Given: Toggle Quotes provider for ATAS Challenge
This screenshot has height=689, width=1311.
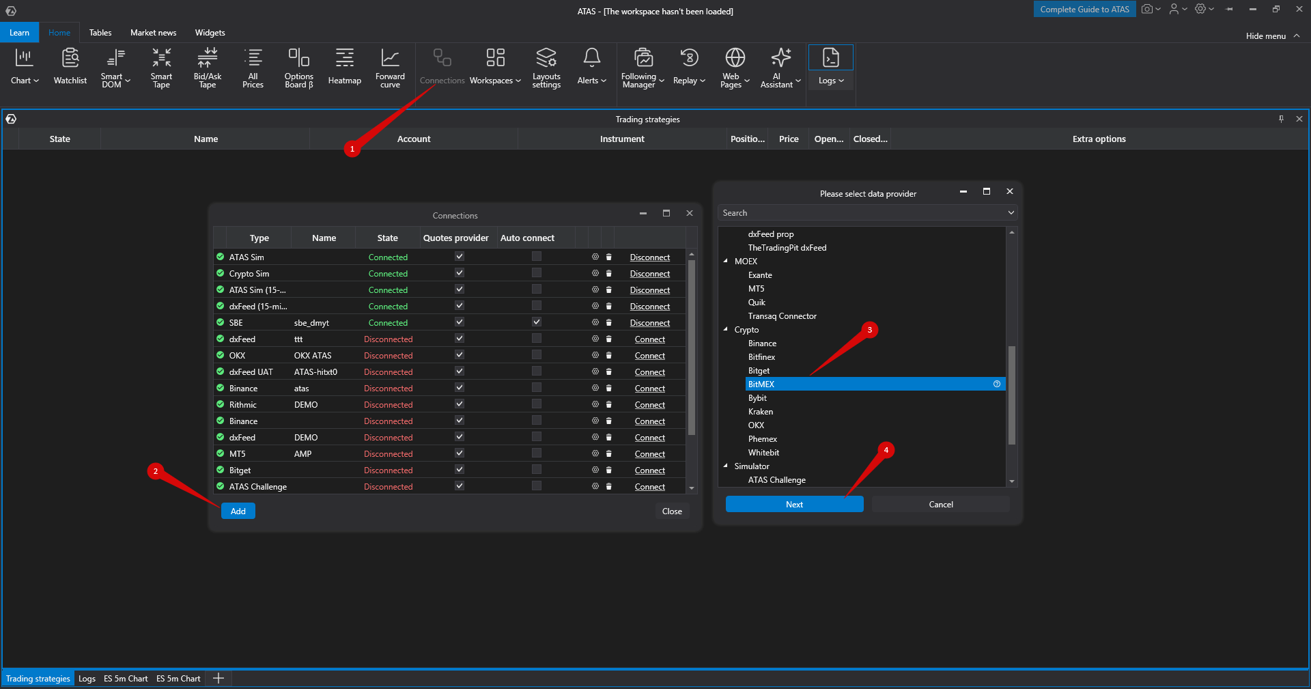Looking at the screenshot, I should (460, 486).
